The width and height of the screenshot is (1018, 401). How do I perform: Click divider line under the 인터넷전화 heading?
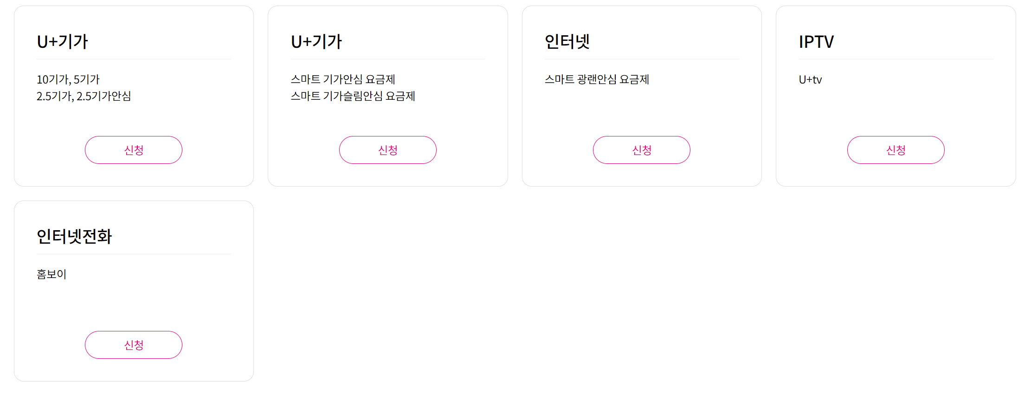tap(134, 254)
